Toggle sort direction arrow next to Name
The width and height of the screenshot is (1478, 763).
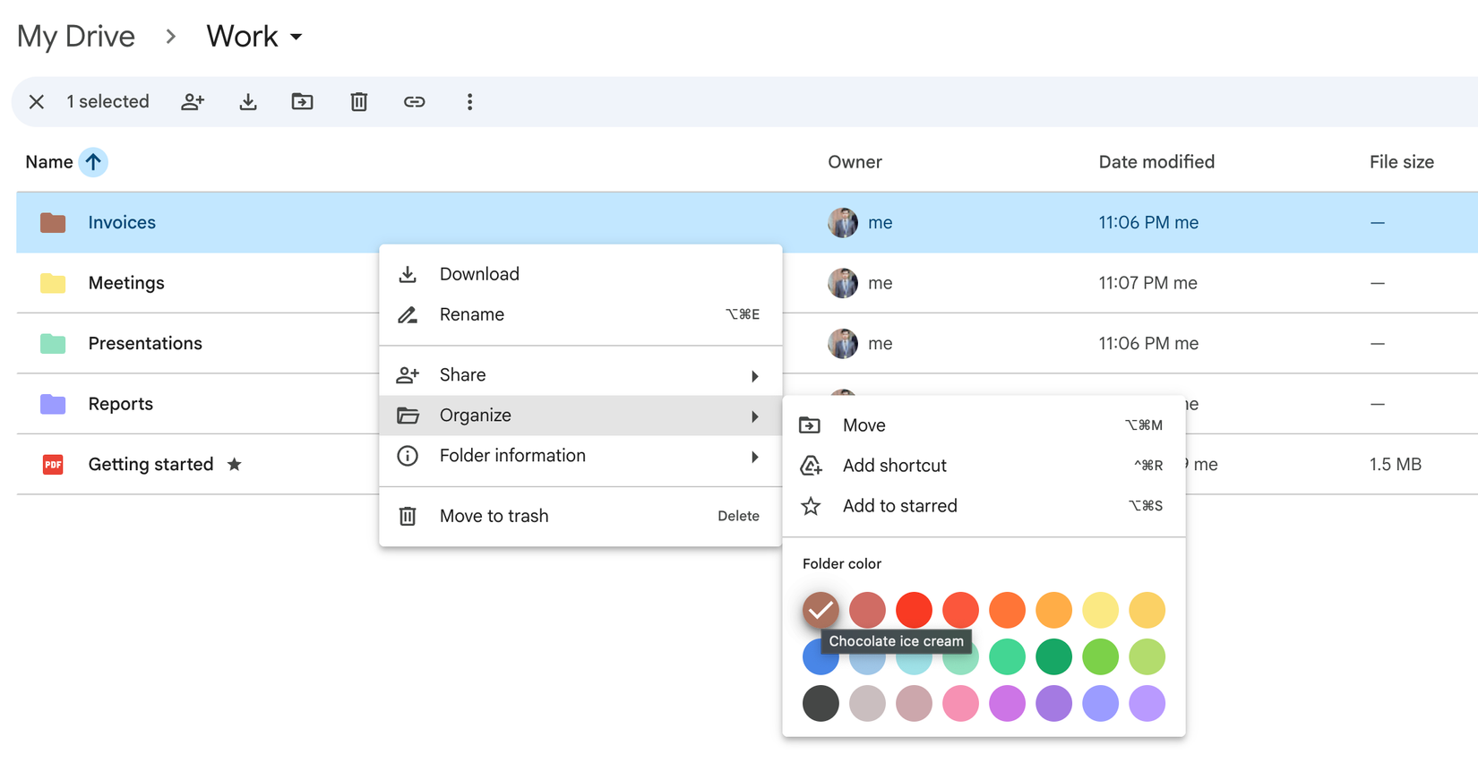[93, 162]
